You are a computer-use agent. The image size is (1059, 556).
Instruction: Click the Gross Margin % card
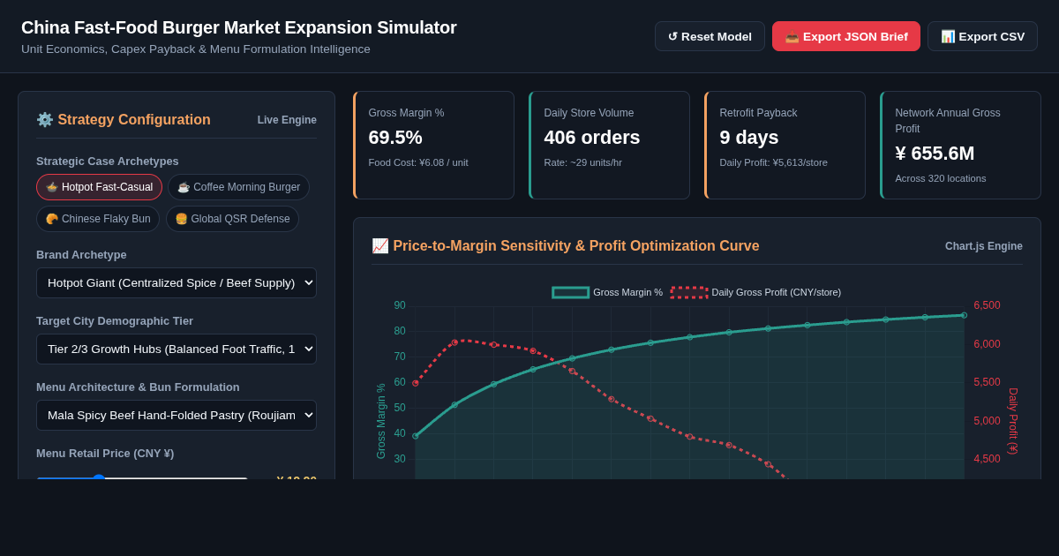point(433,145)
